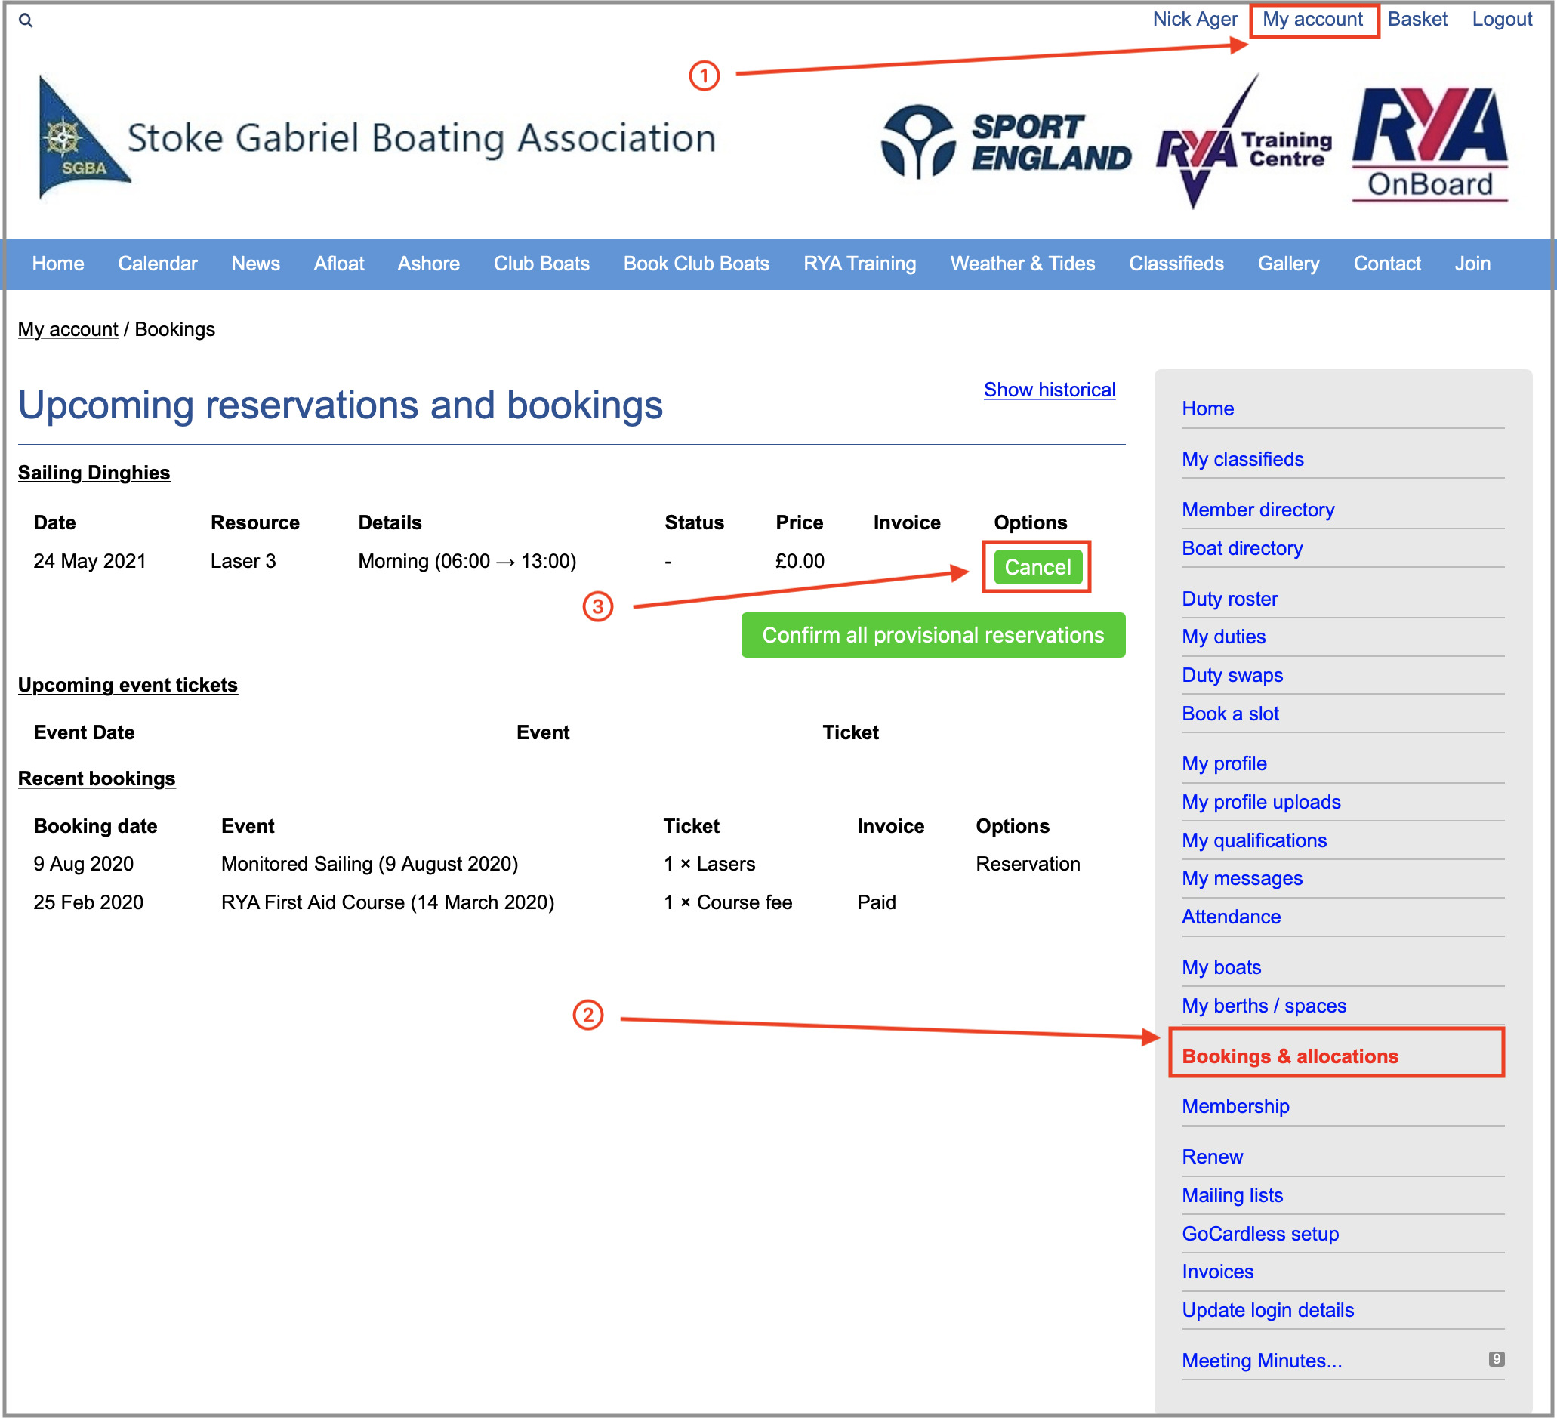Open Invoices sidebar link

click(1218, 1272)
